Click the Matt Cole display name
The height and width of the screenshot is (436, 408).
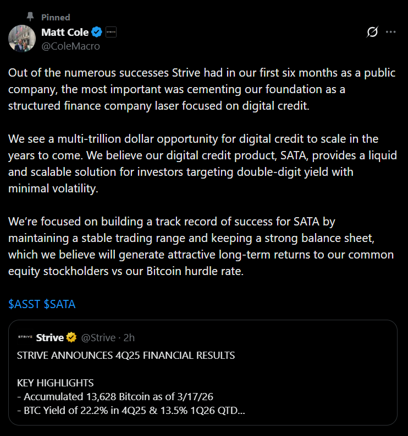(x=64, y=32)
